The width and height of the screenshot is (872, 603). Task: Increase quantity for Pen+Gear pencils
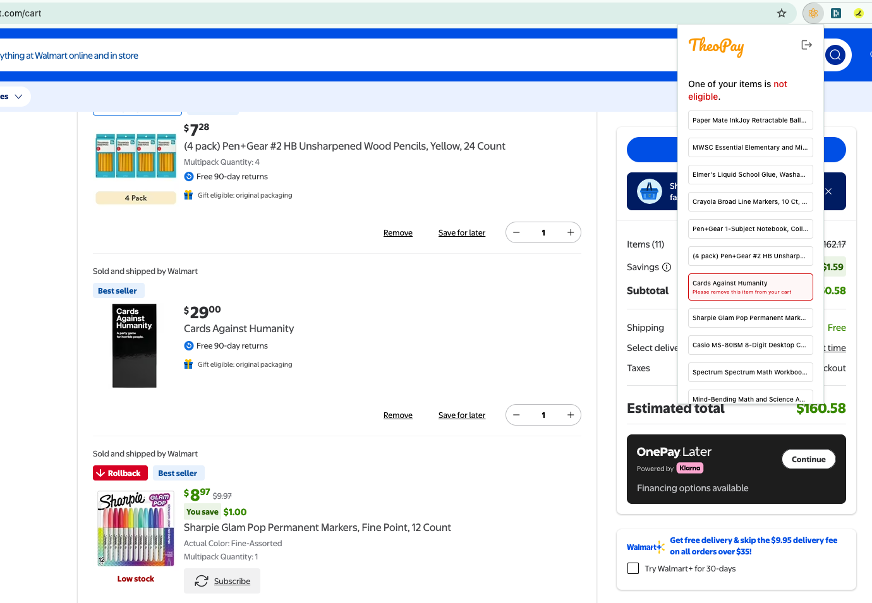[571, 232]
